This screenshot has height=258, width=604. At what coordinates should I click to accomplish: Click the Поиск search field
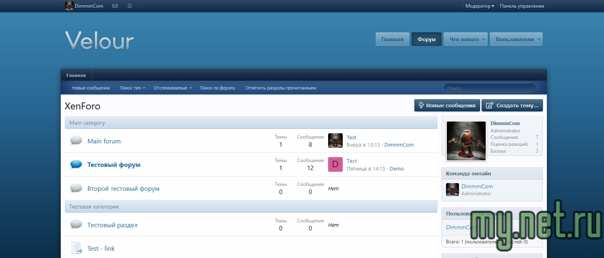pos(489,88)
